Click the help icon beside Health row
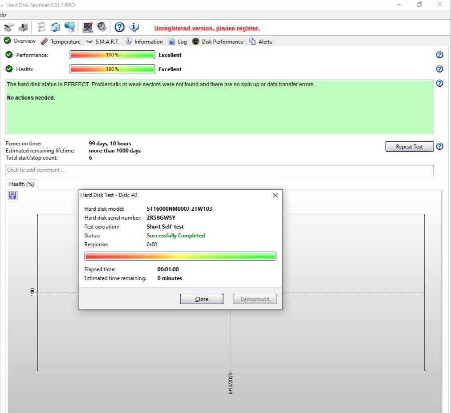Viewport: 451px width, 413px height. [439, 69]
